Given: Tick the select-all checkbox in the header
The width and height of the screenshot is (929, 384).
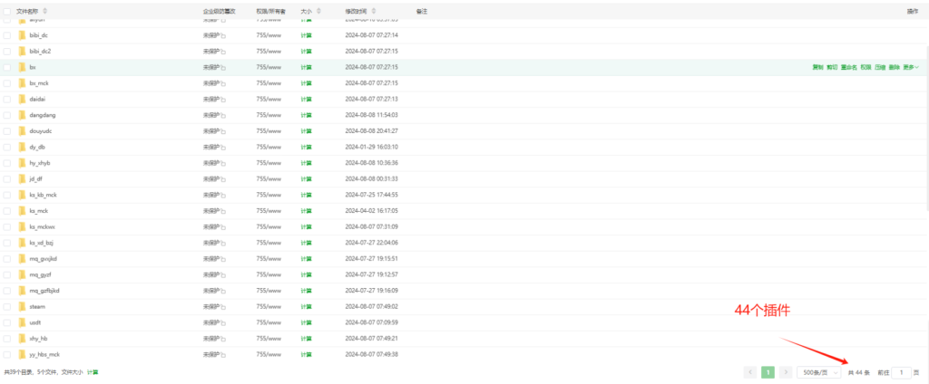Looking at the screenshot, I should [7, 11].
